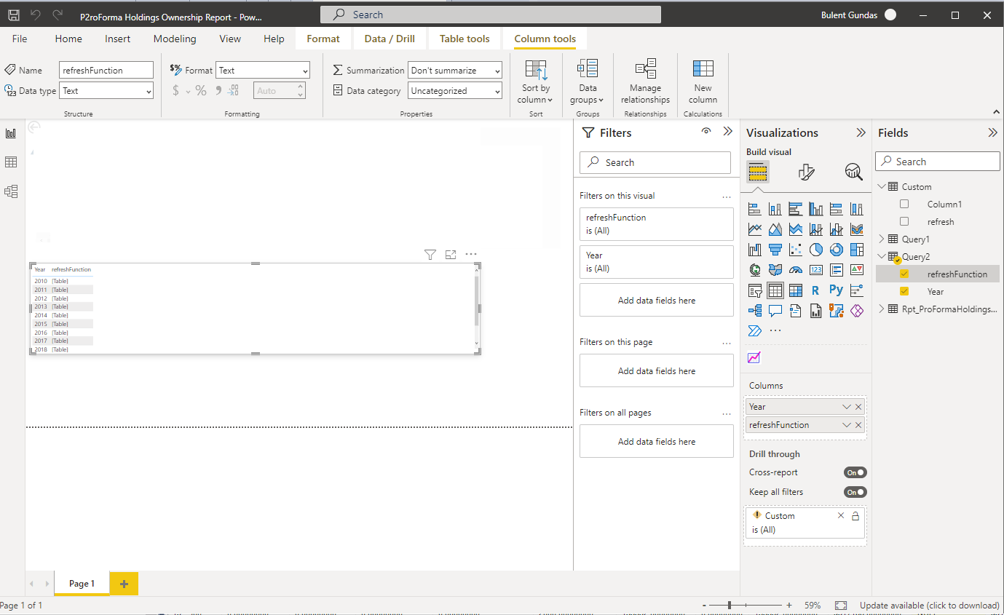The width and height of the screenshot is (1004, 615).
Task: Switch to the Insert ribbon tab
Action: (x=118, y=39)
